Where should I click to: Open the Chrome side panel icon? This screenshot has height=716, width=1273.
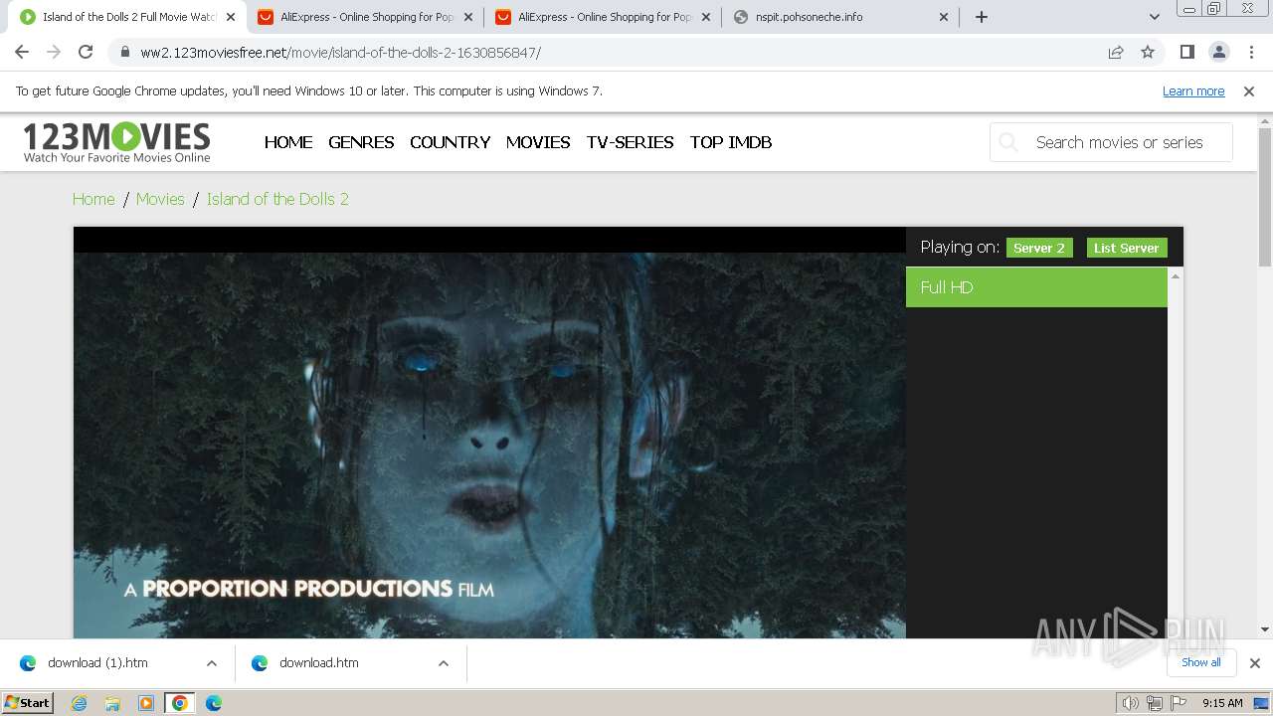pos(1186,52)
